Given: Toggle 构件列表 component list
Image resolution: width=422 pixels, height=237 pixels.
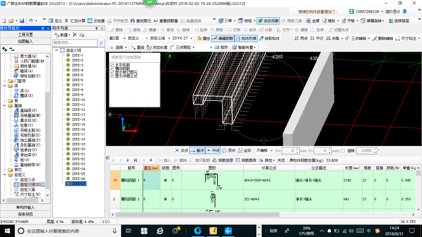Looking at the screenshot, I should click(246, 38).
